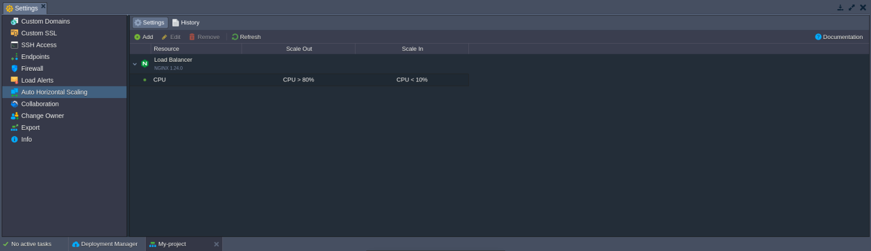
Task: Click the Change Owner icon
Action: coord(14,116)
